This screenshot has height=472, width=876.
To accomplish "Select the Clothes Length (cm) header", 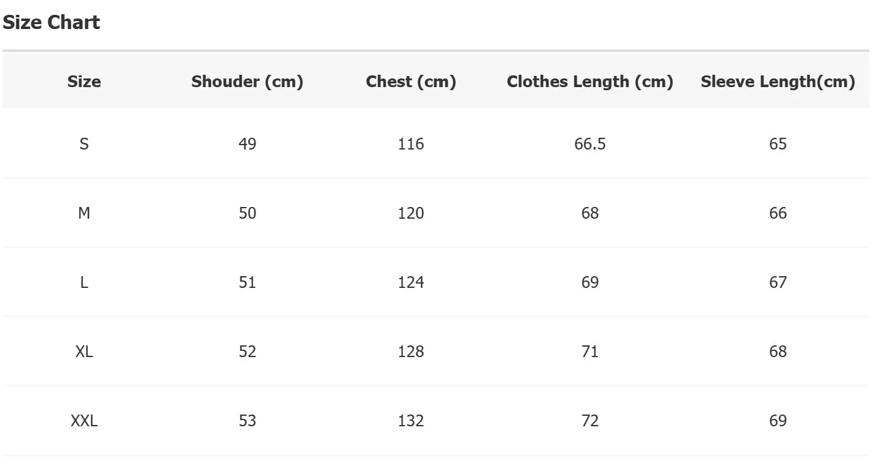I will point(590,82).
